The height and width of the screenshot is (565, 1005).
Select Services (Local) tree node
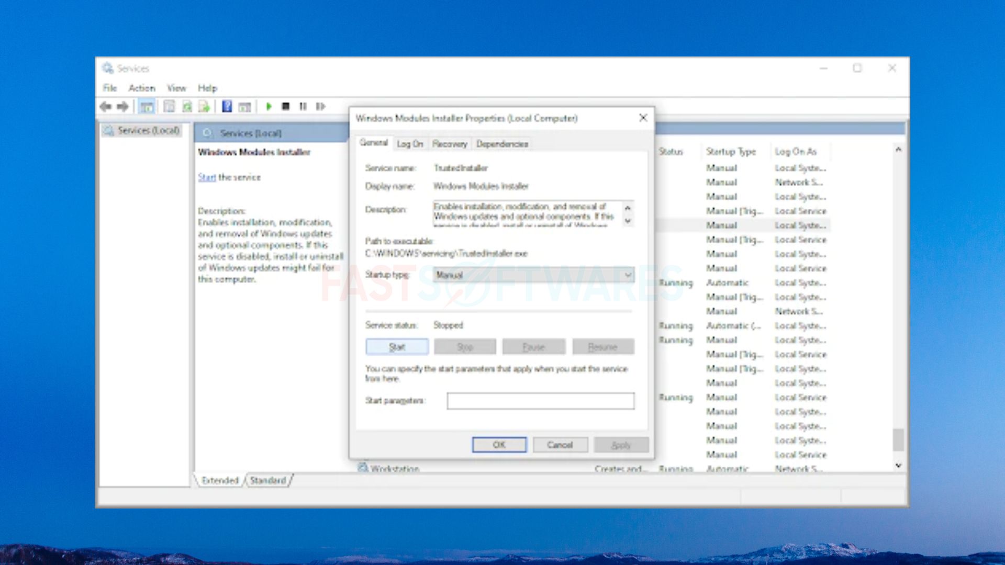pyautogui.click(x=142, y=130)
